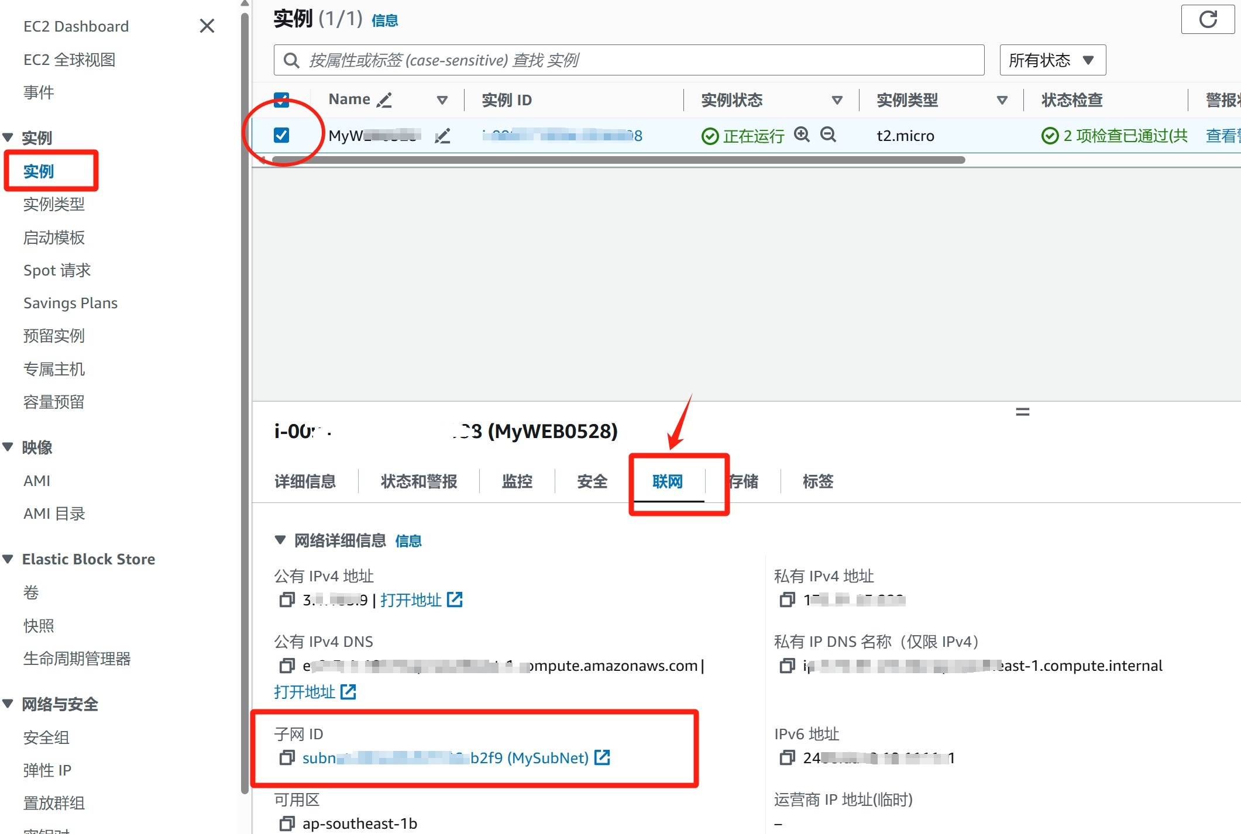Click the edit pencil next to the MyW instance name
1241x834 pixels.
[442, 136]
